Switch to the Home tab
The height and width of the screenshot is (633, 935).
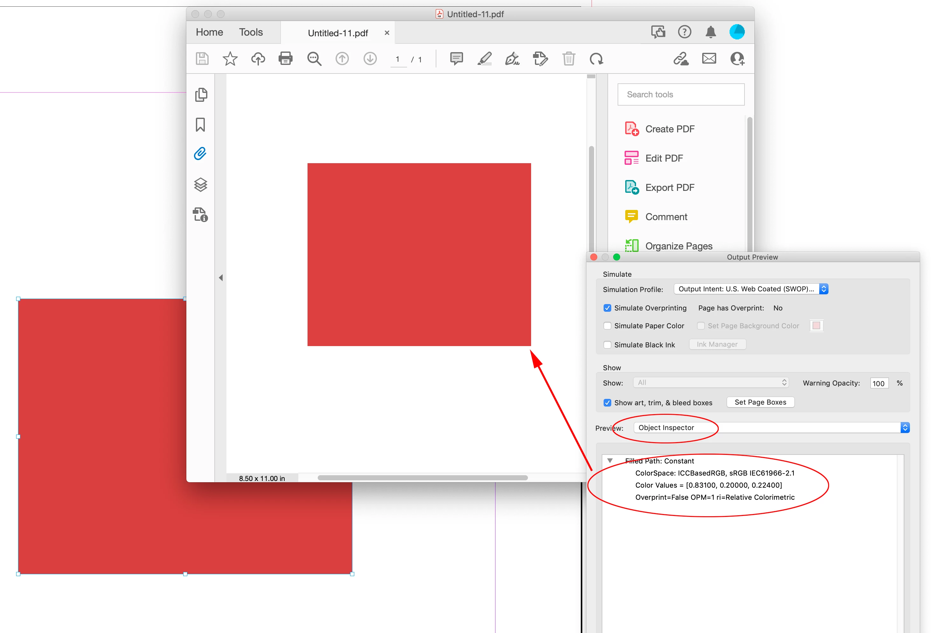point(209,32)
